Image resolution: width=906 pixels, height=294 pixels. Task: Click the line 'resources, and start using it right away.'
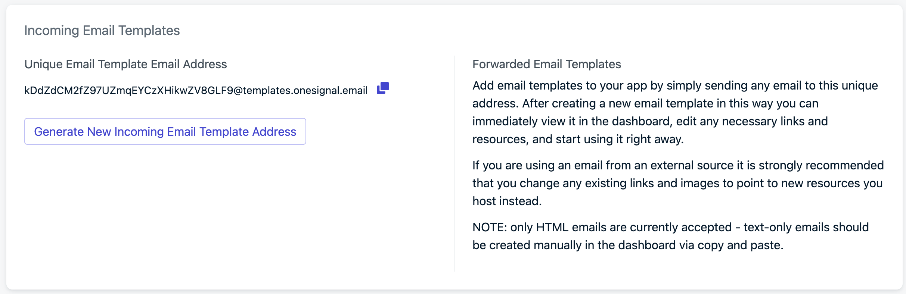pyautogui.click(x=578, y=139)
